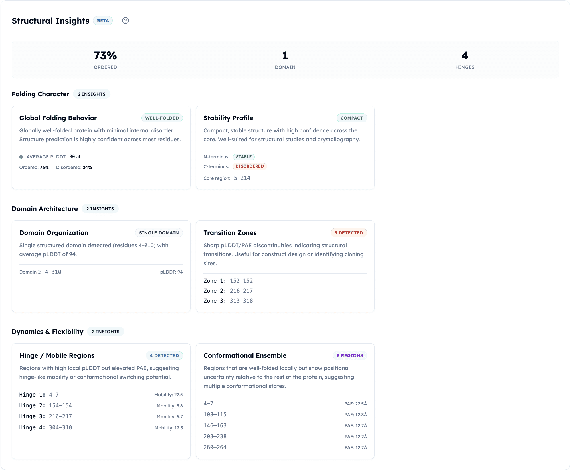Click the help question mark icon
The height and width of the screenshot is (470, 570).
point(125,21)
